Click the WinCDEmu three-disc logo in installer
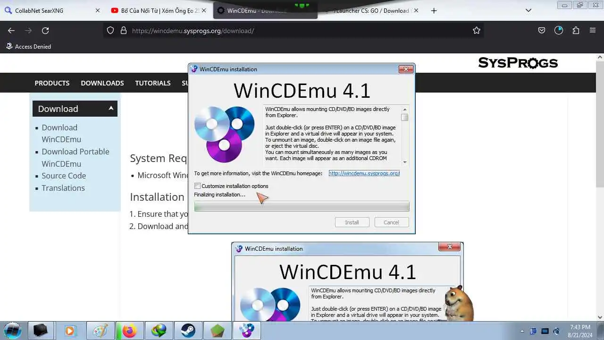This screenshot has width=604, height=340. (224, 134)
